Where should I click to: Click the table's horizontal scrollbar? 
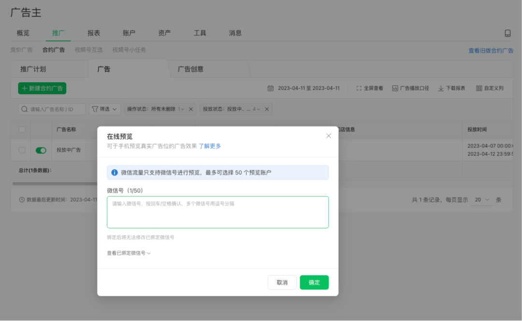pos(55,183)
